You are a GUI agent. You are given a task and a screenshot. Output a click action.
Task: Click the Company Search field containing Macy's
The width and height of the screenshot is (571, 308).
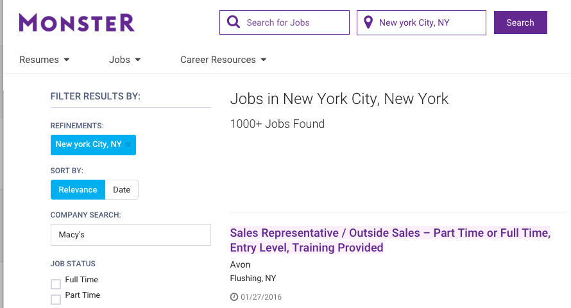(x=130, y=235)
